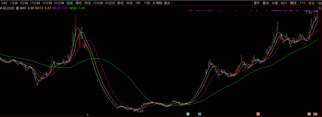Switch to the 周线 weekly tab
The image size is (322, 117).
coord(79,3)
